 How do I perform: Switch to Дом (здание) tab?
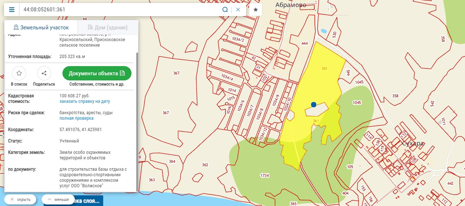(x=108, y=28)
